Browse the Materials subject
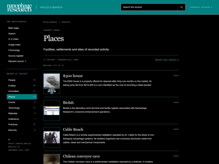219x164 pixels. point(22,113)
